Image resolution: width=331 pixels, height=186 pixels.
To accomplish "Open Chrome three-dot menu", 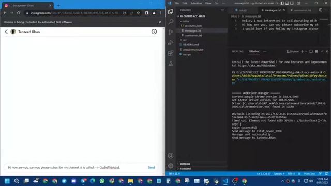I will click(x=161, y=13).
